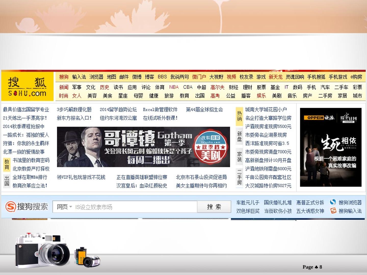The image size is (367, 275).
Task: Select the 教育 category label
Action: pos(7,164)
